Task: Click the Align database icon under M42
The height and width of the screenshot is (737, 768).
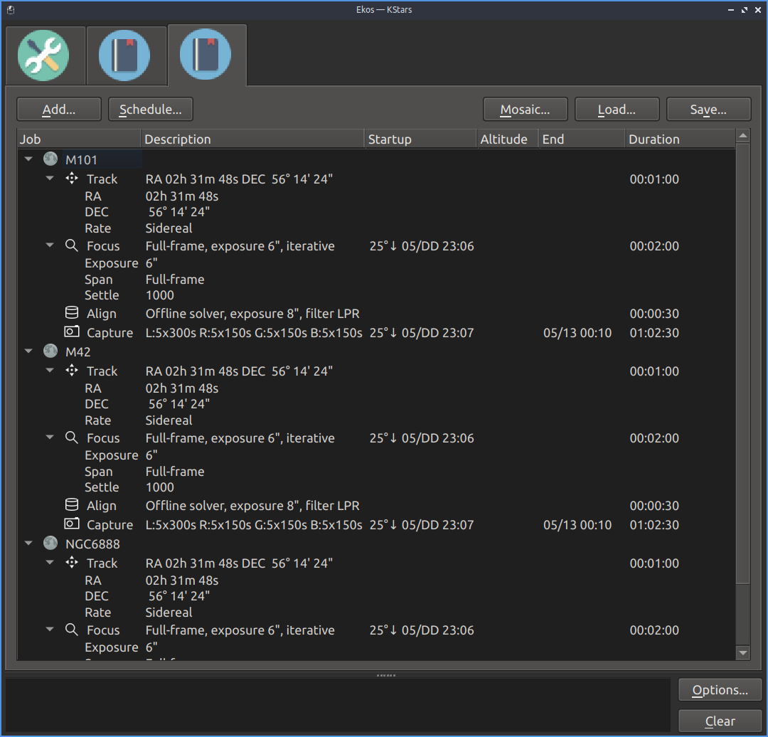Action: (72, 504)
